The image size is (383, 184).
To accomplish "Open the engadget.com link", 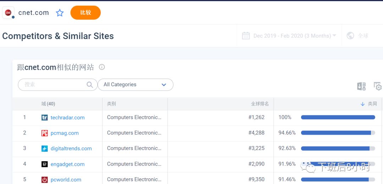I will pos(67,164).
